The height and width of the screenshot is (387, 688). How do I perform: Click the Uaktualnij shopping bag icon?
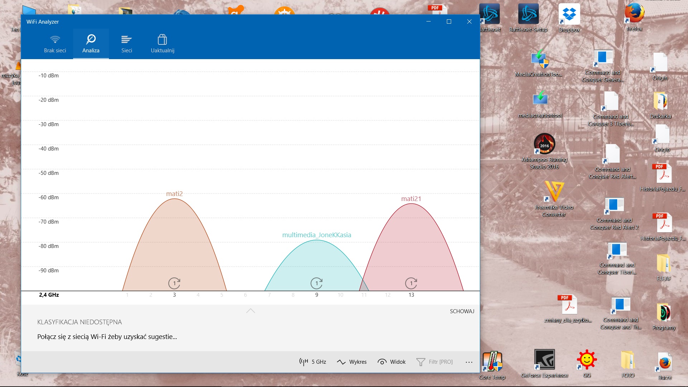click(162, 39)
